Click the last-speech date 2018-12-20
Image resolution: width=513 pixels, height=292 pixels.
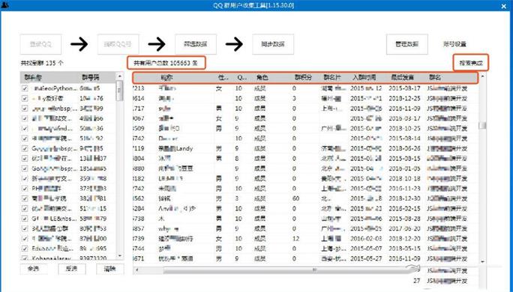point(404,239)
